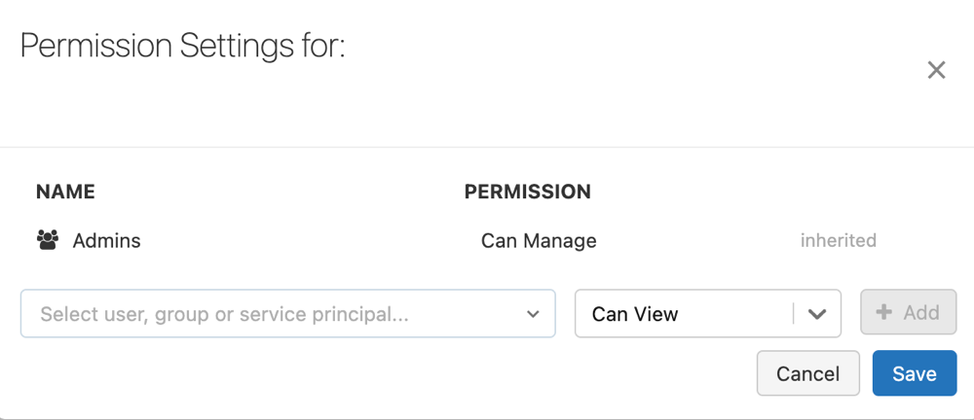Click the NAME column header
This screenshot has height=420, width=974.
[65, 192]
